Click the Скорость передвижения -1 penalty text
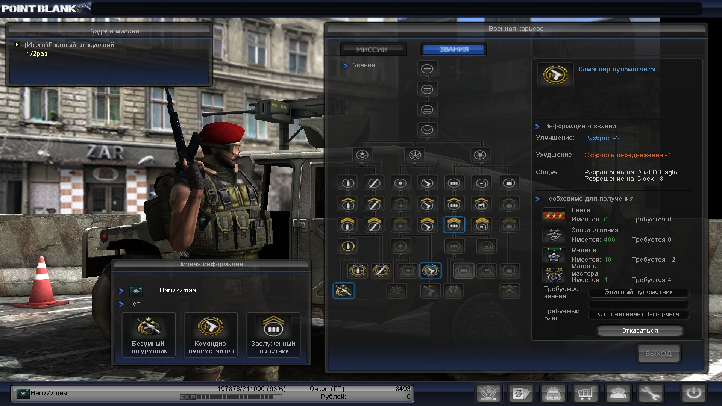 pyautogui.click(x=628, y=155)
